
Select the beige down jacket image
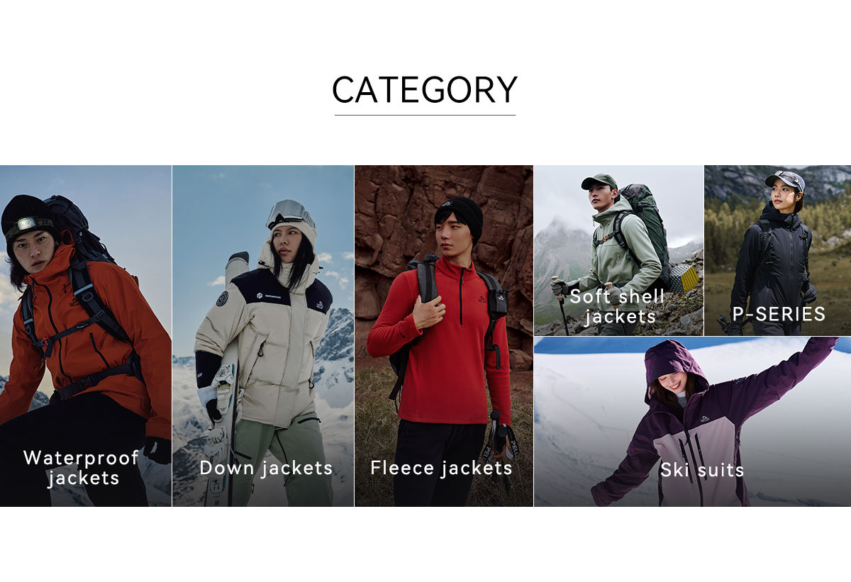tap(263, 336)
